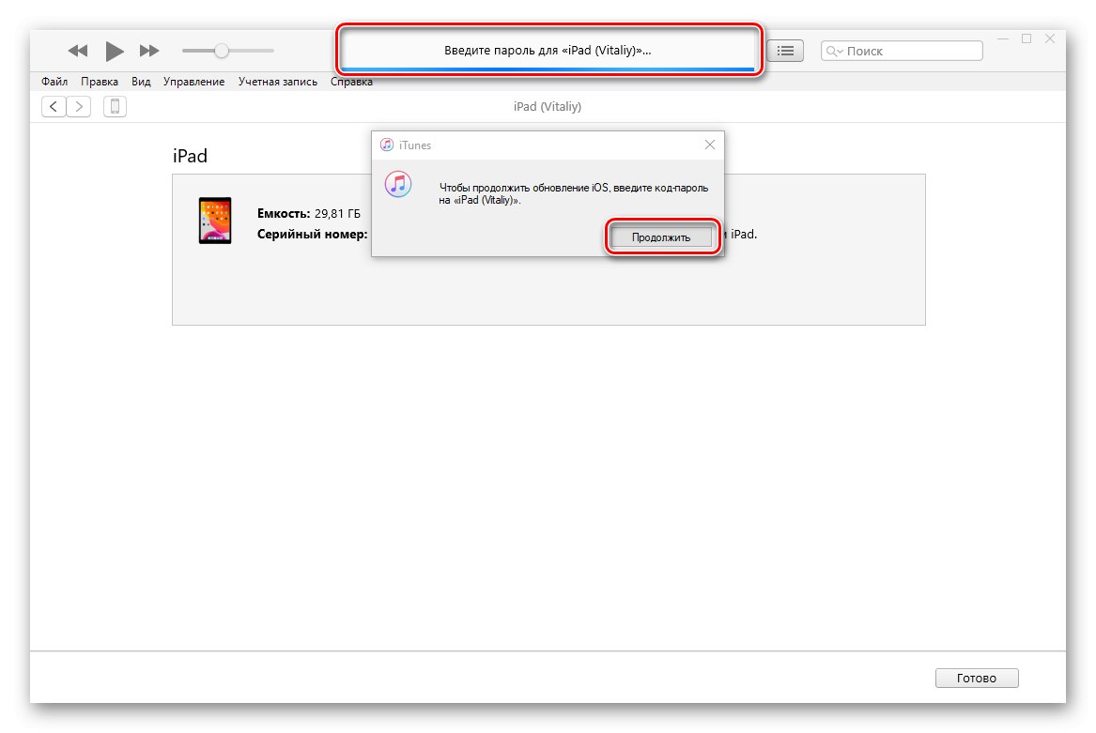Click the 'Серийный номер:' label
The width and height of the screenshot is (1096, 733).
[x=313, y=234]
